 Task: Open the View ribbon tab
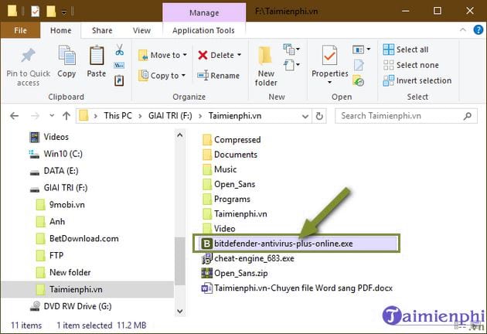click(141, 30)
